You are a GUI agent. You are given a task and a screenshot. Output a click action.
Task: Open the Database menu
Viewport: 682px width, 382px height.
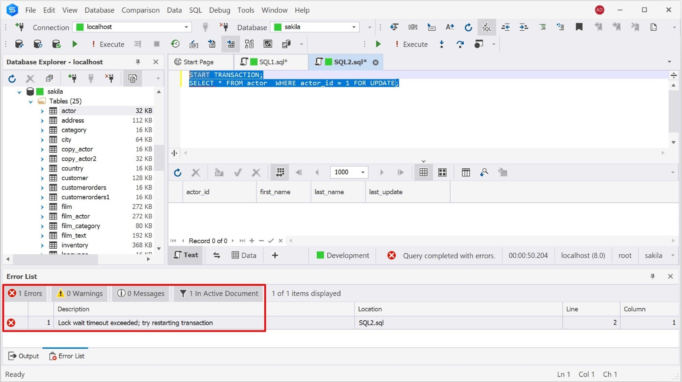coord(99,10)
